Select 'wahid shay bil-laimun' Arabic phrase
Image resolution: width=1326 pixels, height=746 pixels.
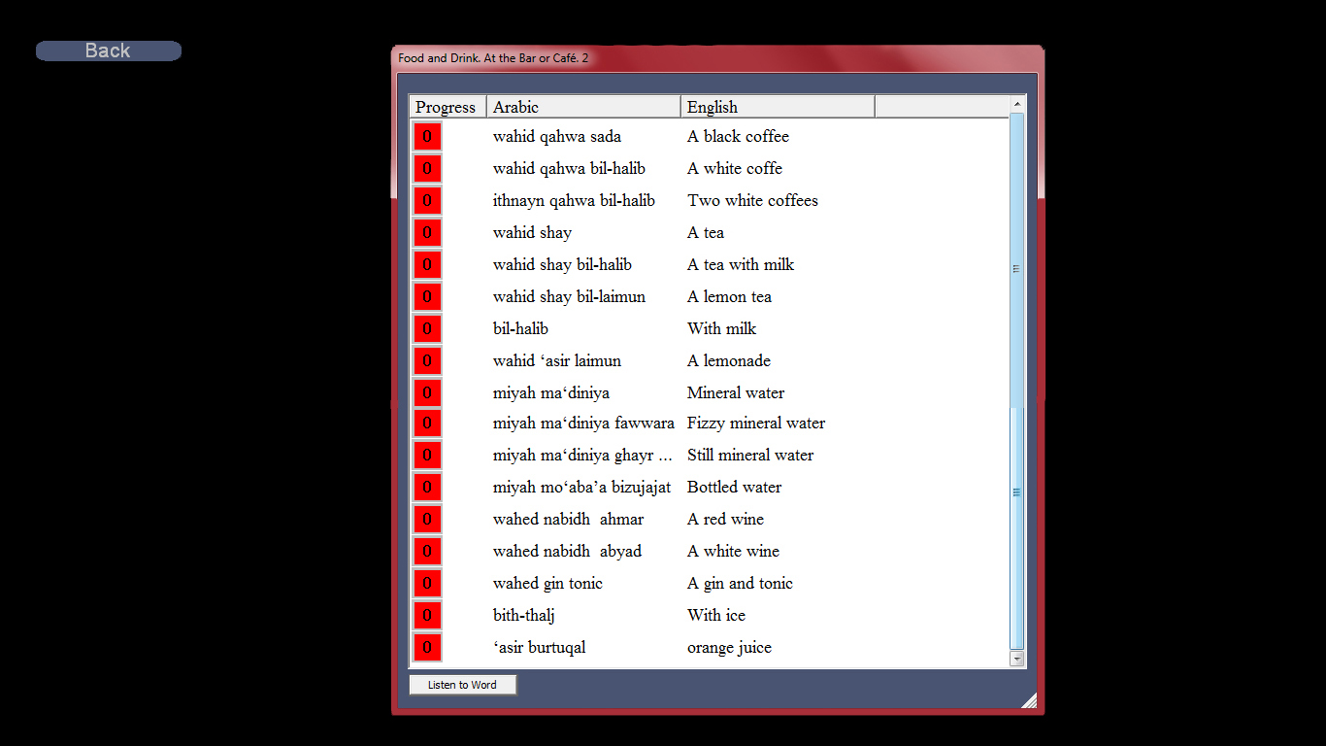(x=569, y=297)
